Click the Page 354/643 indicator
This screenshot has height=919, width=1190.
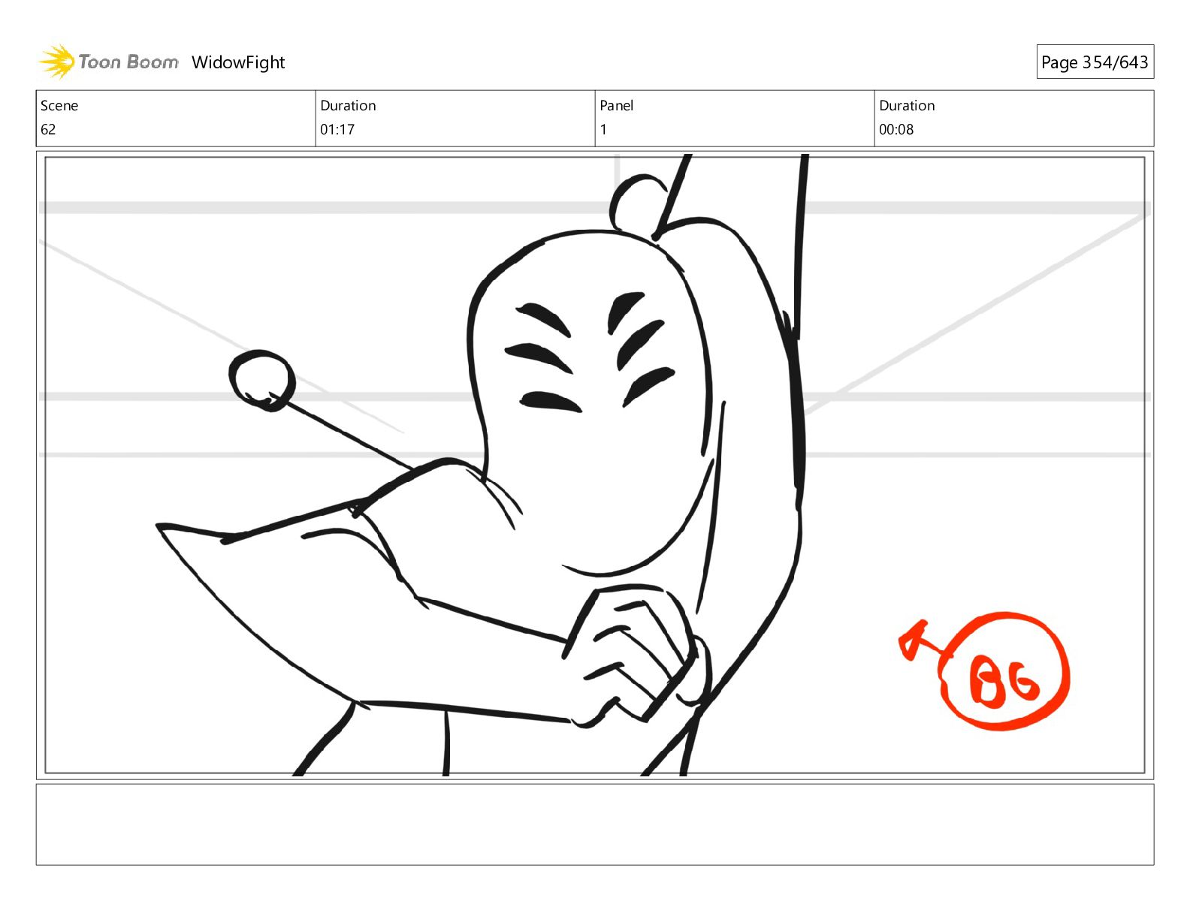(1095, 62)
